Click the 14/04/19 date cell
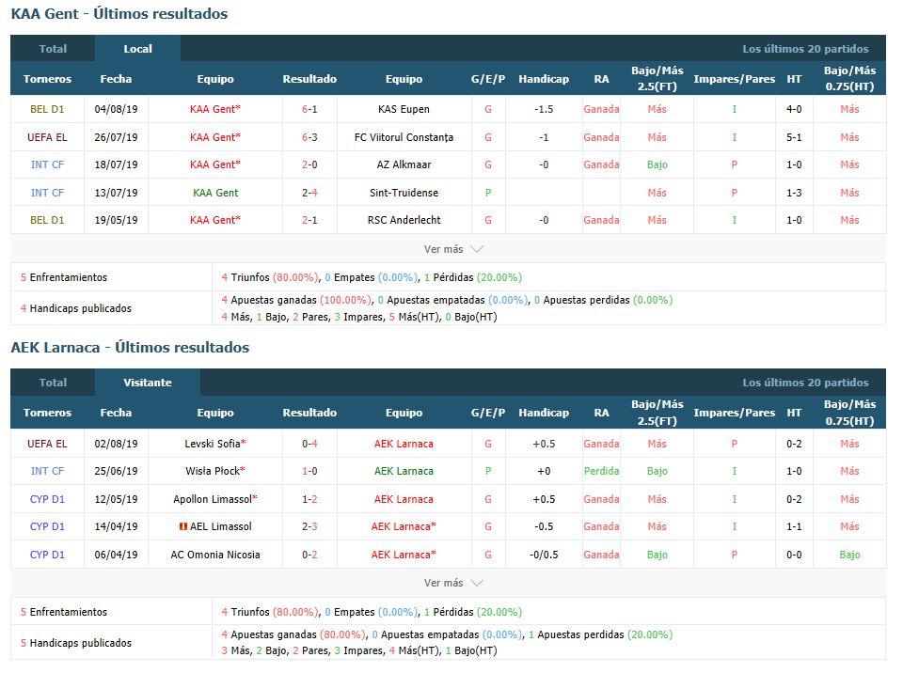The image size is (903, 673). pyautogui.click(x=116, y=526)
